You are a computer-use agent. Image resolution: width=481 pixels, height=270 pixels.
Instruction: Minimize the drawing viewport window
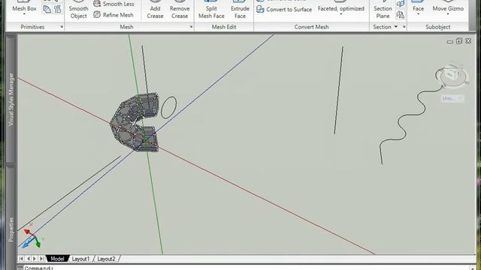[450, 42]
